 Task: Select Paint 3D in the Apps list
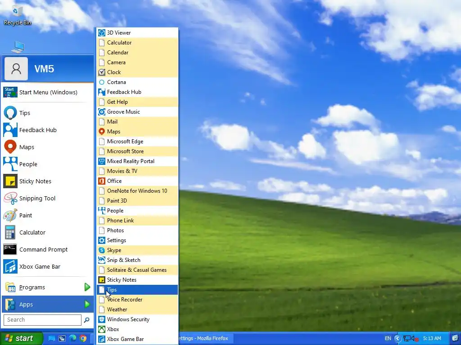point(137,201)
